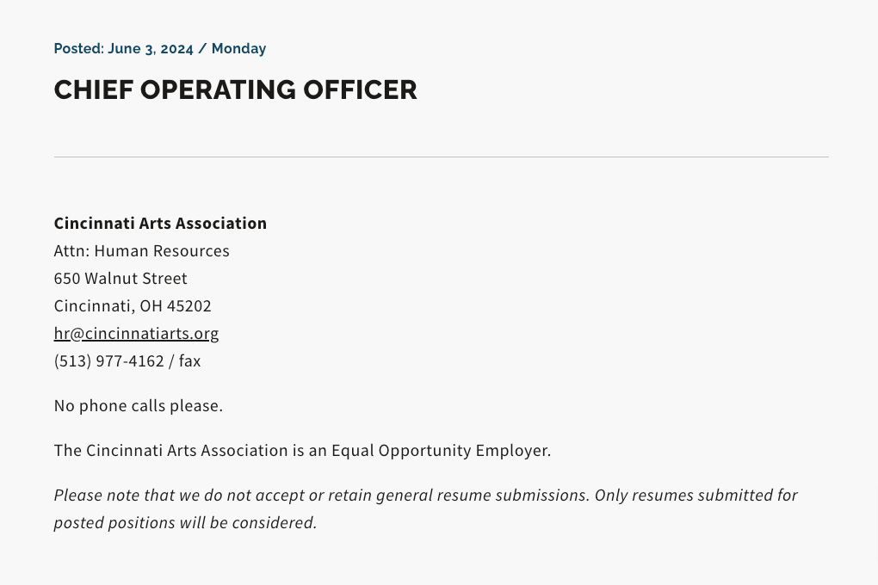Screen dimensions: 878x585
Task: Click the Equal Opportunity Employer sentence
Action: pyautogui.click(x=302, y=450)
